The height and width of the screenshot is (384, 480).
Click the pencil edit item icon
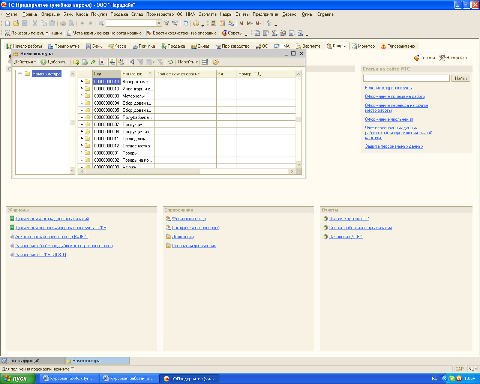(93, 62)
